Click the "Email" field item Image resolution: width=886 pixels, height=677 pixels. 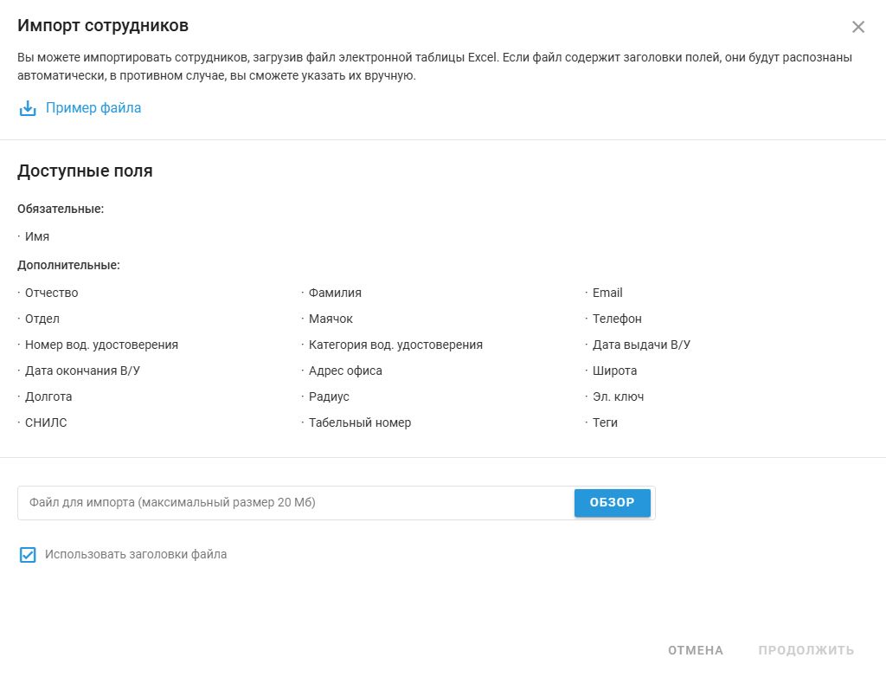pos(607,293)
